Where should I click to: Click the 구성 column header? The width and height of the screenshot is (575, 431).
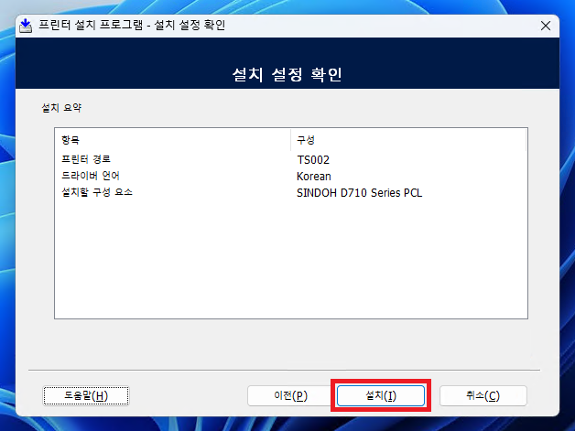306,139
